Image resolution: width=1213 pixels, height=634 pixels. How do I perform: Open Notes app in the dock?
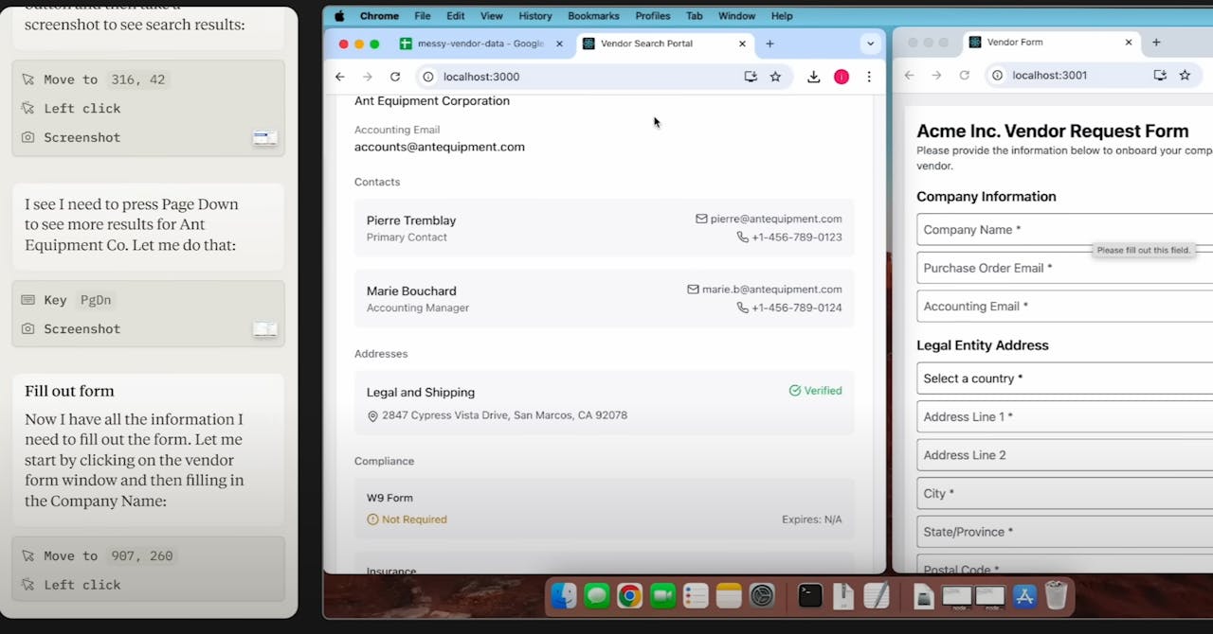[729, 595]
